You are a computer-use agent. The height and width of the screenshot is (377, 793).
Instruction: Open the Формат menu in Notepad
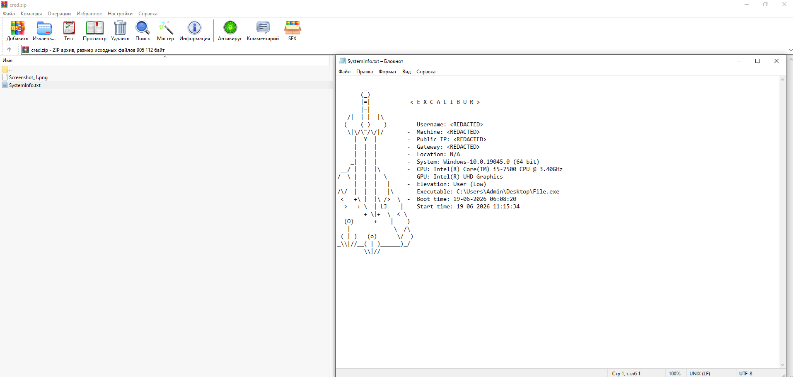point(387,72)
